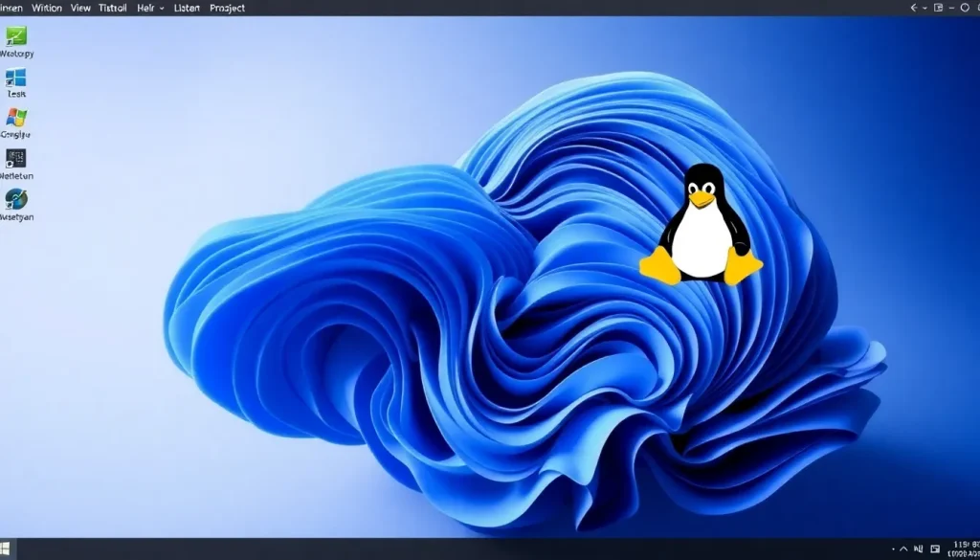The height and width of the screenshot is (560, 980).
Task: Click the taskbar clock
Action: click(x=964, y=549)
